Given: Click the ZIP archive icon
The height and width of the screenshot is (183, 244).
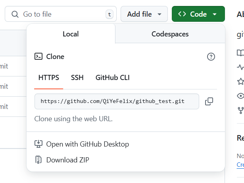Looking at the screenshot, I should pos(38,160).
